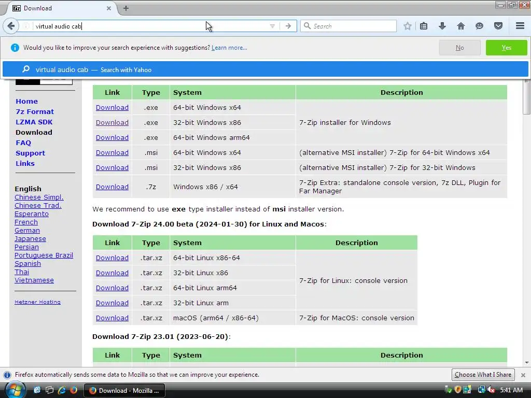The image size is (531, 398).
Task: Open the address bar history dropdown
Action: click(x=272, y=26)
